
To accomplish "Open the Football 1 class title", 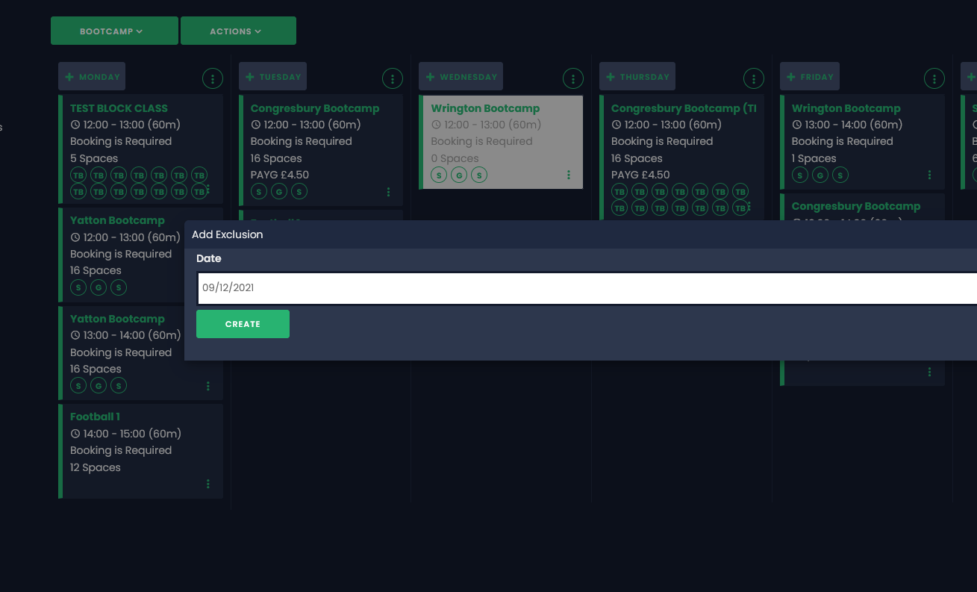I will 95,417.
